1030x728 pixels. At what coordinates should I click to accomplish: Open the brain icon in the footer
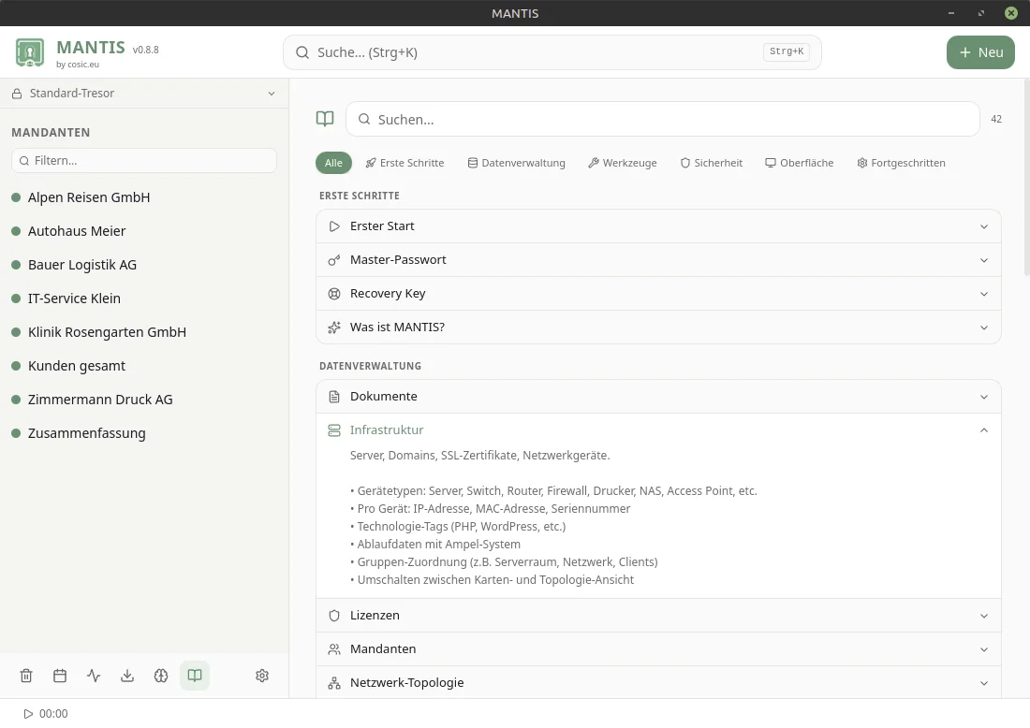(161, 676)
